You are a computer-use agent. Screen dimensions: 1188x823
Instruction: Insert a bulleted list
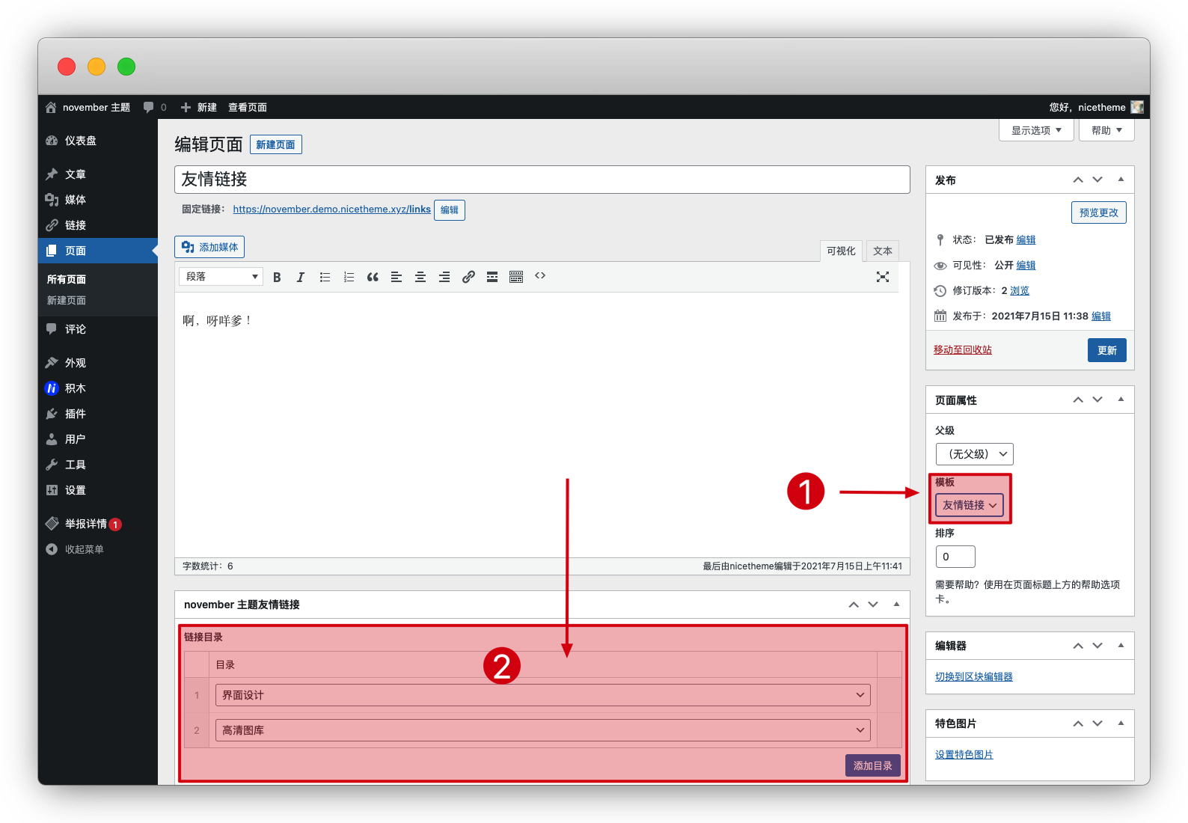[325, 277]
